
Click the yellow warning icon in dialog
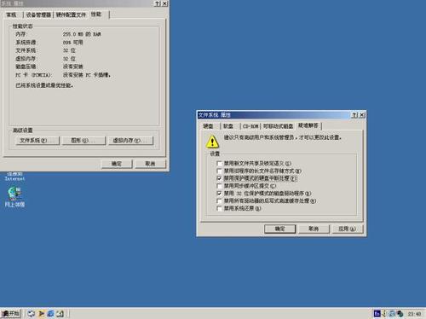click(212, 142)
